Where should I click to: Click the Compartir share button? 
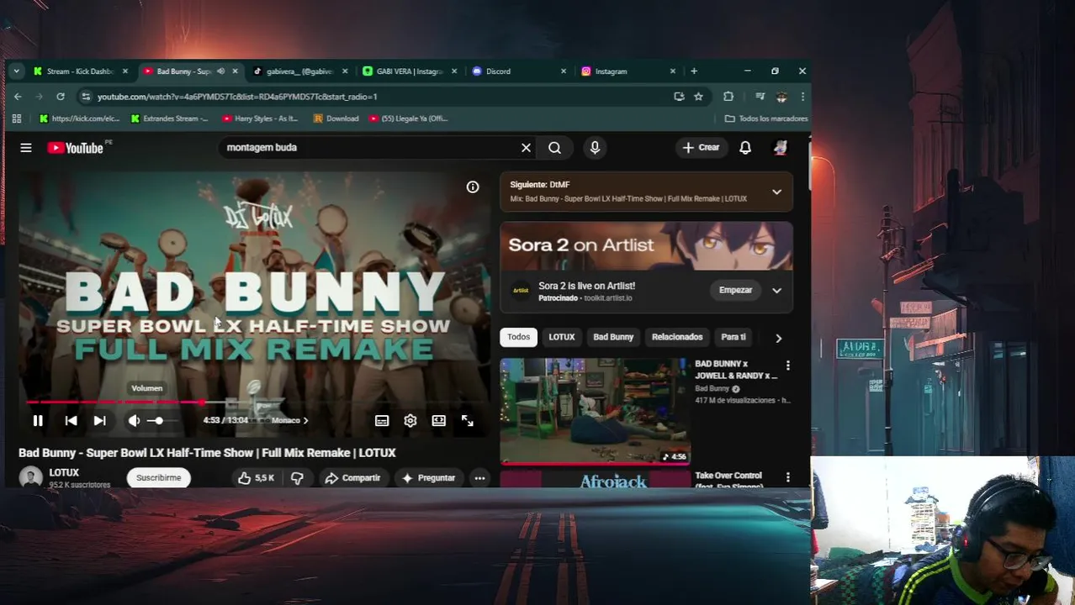pos(352,478)
